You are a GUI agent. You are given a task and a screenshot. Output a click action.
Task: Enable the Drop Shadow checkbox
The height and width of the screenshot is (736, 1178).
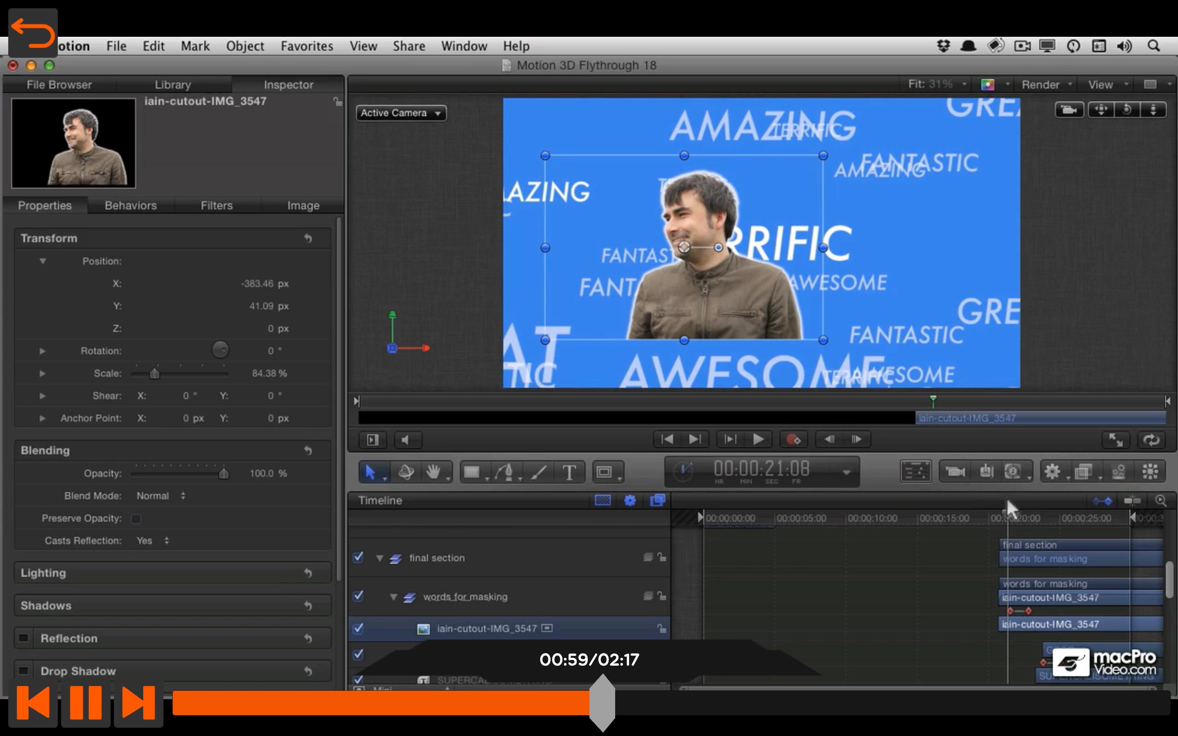tap(23, 671)
